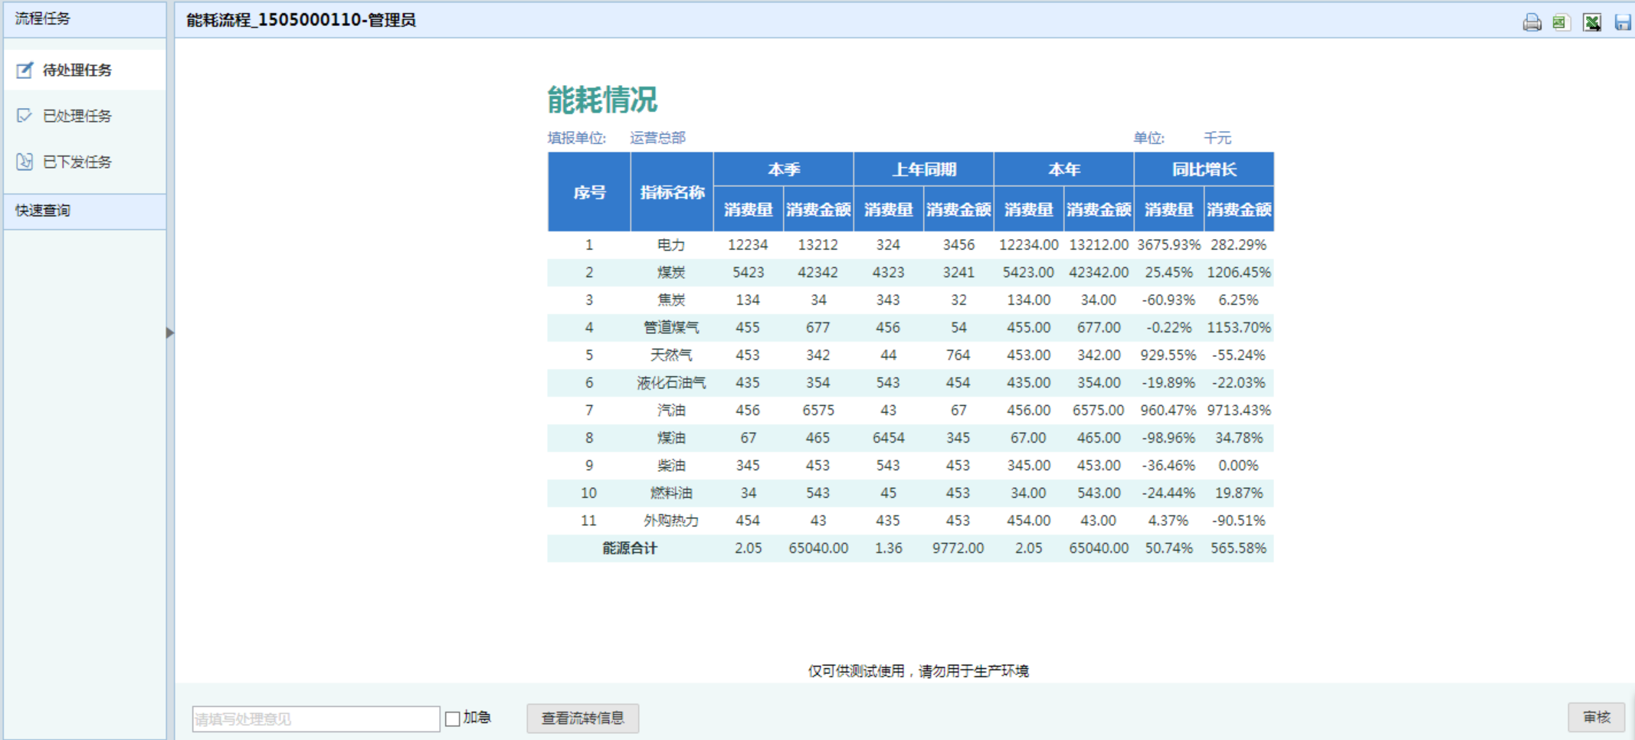Viewport: 1635px width, 740px height.
Task: Click the 上年同期 group header
Action: (923, 169)
